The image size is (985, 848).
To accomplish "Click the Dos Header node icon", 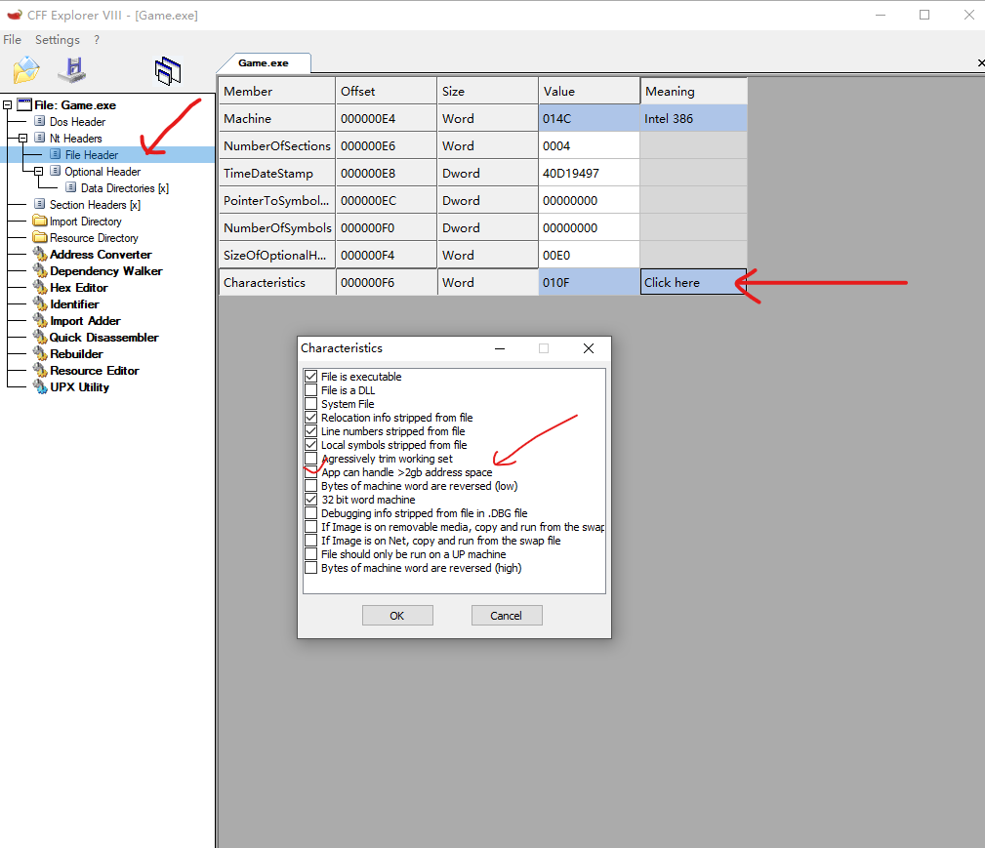I will 40,121.
